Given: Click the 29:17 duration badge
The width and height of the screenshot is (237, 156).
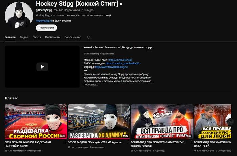Looking at the screenshot, I should click(62, 136).
